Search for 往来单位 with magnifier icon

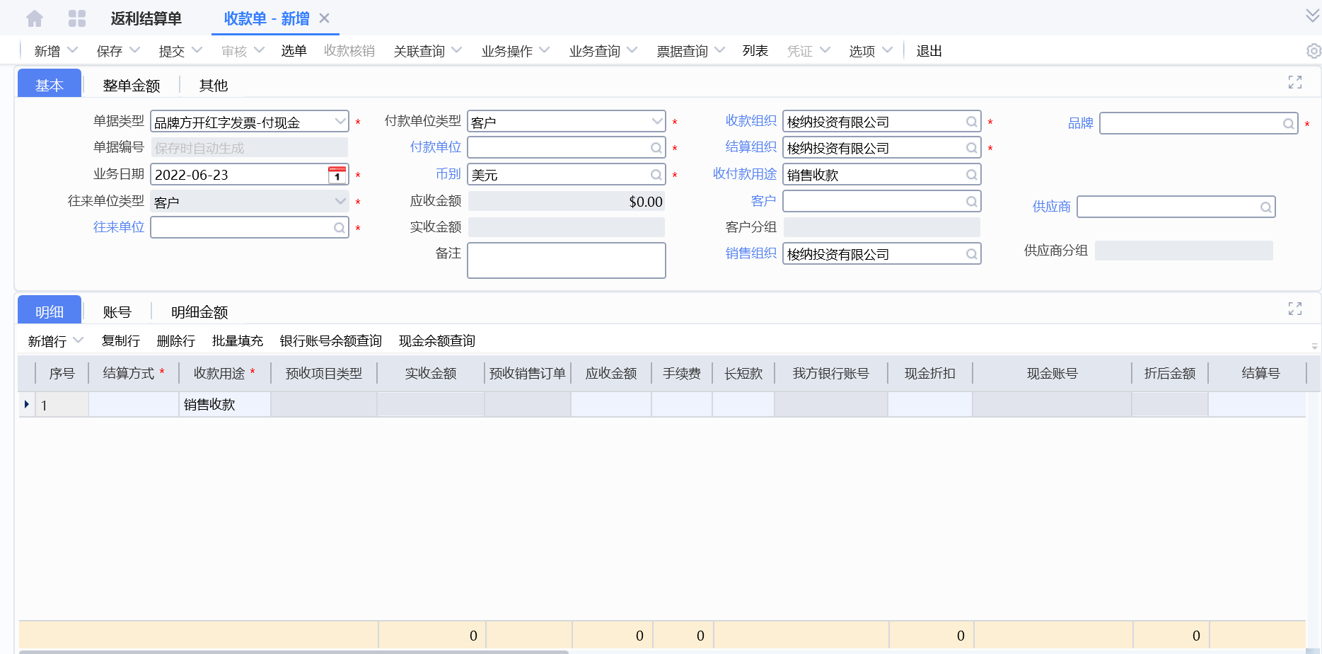coord(340,228)
